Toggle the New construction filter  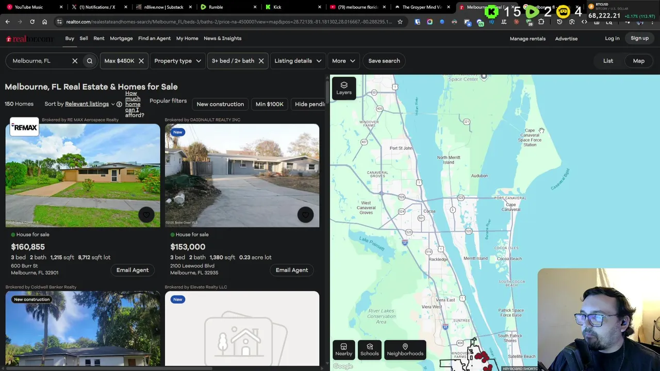(x=220, y=104)
